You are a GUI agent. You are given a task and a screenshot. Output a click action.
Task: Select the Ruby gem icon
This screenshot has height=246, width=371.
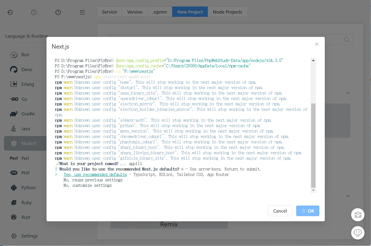coord(14,203)
